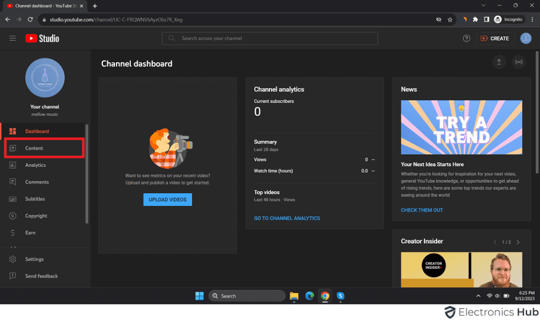The image size is (540, 320).
Task: Click the UPLOAD VIDEOS button
Action: pyautogui.click(x=168, y=200)
